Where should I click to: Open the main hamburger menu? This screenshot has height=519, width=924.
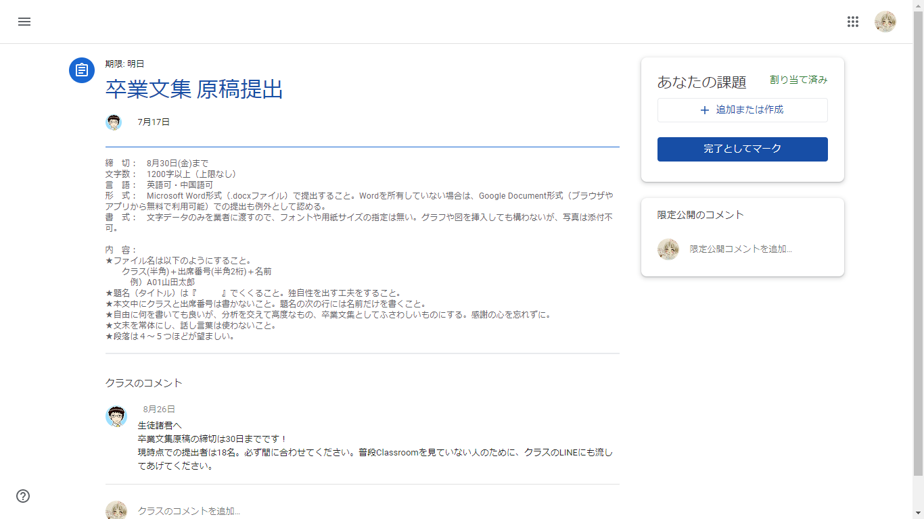click(24, 22)
